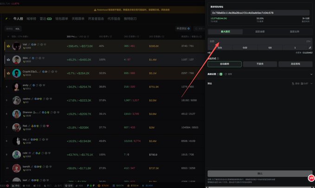Focus the ETH amount input field
The height and width of the screenshot is (188, 315).
pyautogui.click(x=260, y=42)
